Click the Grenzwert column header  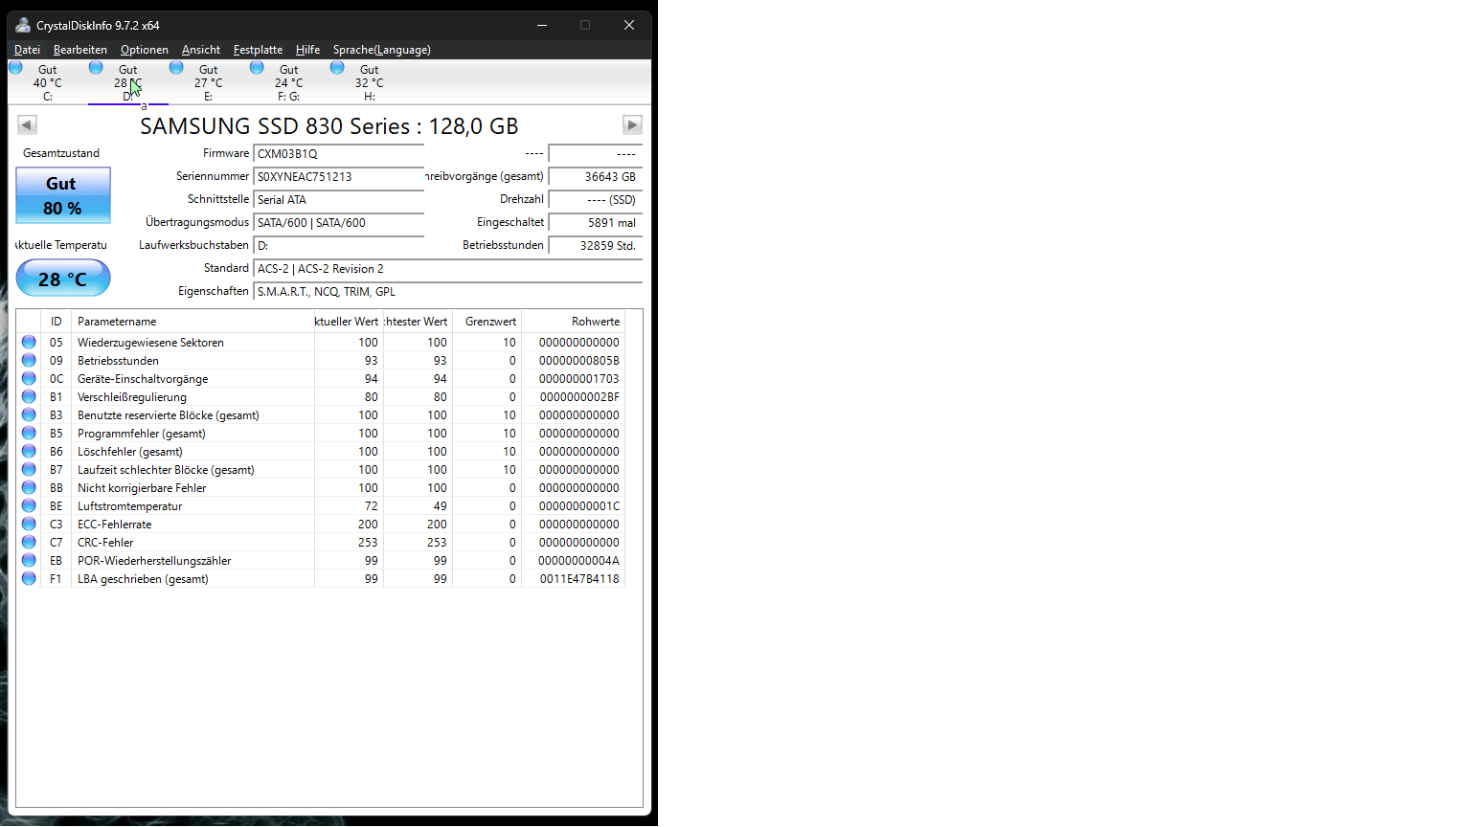coord(487,322)
